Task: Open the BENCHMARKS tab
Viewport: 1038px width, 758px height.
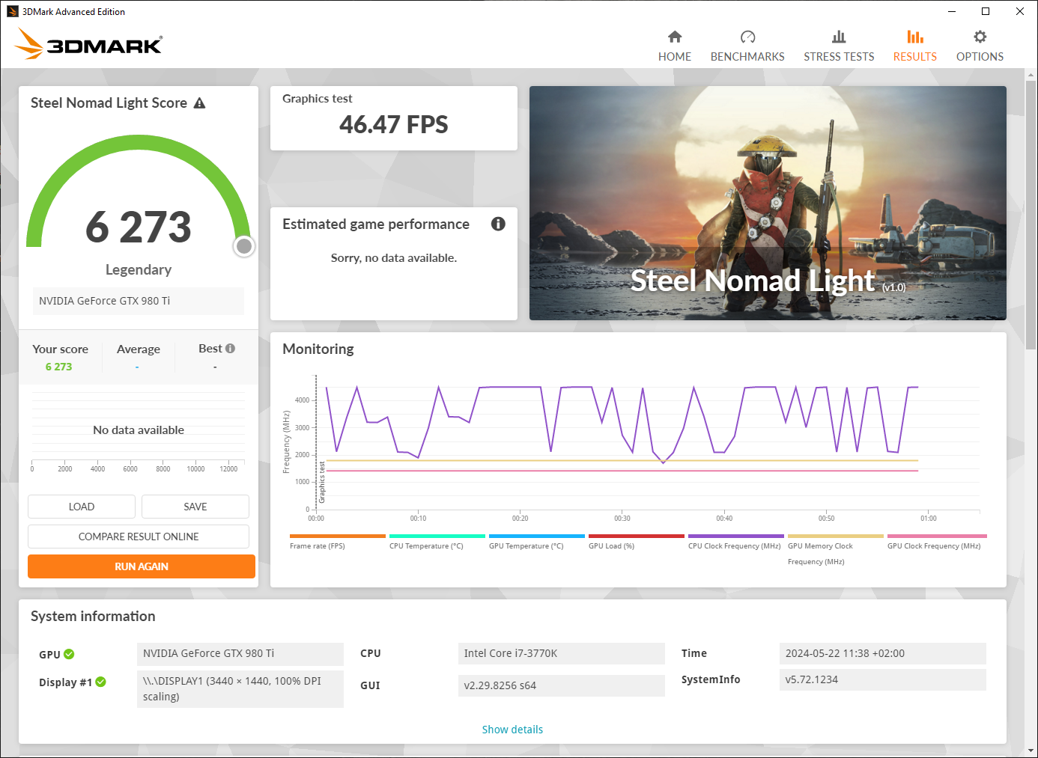Action: (747, 46)
